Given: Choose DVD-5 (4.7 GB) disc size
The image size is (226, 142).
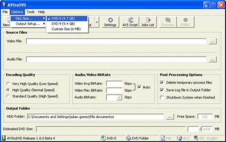Looking at the screenshot, I should coord(67,19).
